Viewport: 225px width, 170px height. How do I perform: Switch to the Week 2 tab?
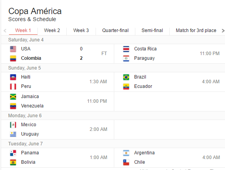(52, 30)
